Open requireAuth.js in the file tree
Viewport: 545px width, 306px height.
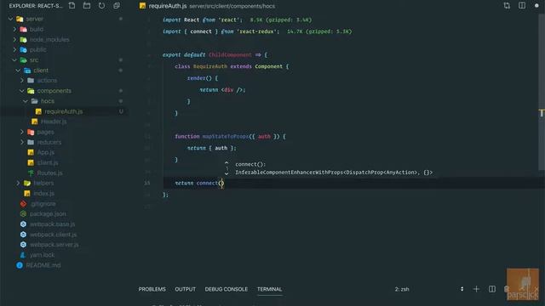click(x=64, y=111)
